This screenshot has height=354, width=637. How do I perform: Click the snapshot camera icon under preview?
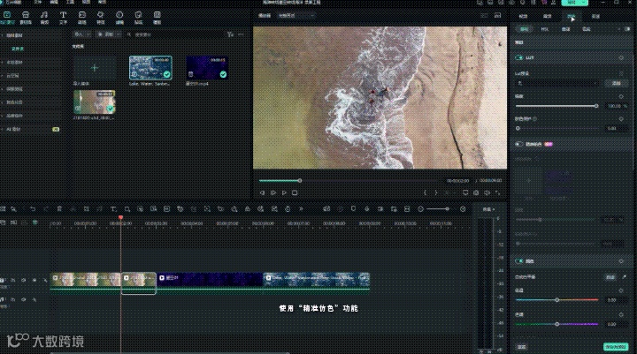coord(476,192)
